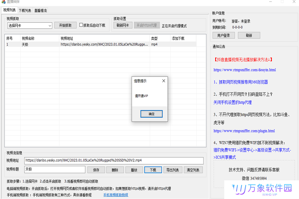The height and width of the screenshot is (199, 299).
Task: Click 播放 button
Action: coord(134,170)
